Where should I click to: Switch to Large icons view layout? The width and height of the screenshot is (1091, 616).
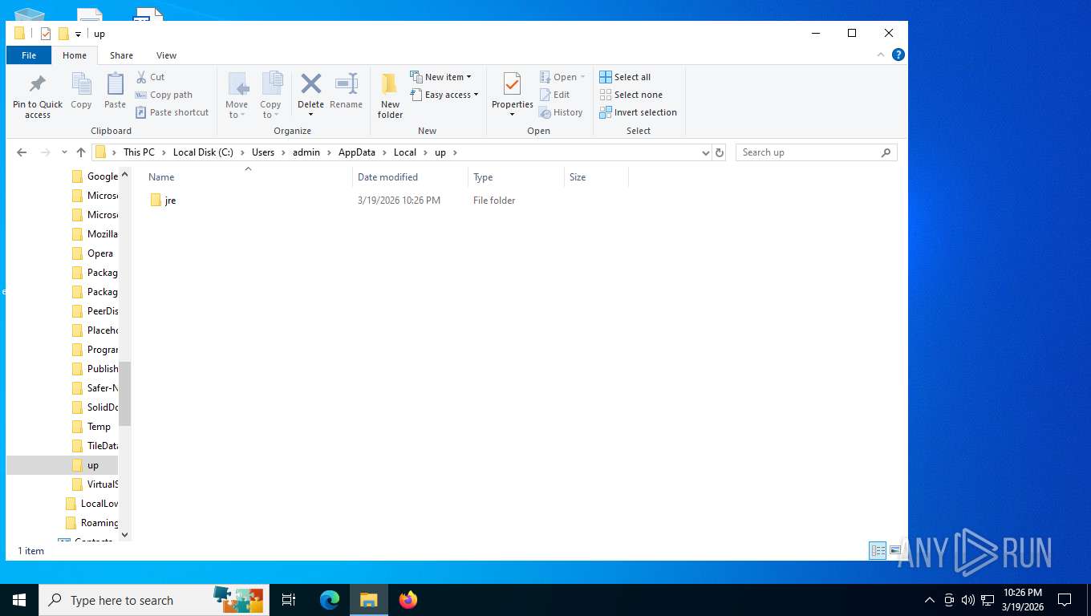pyautogui.click(x=895, y=550)
